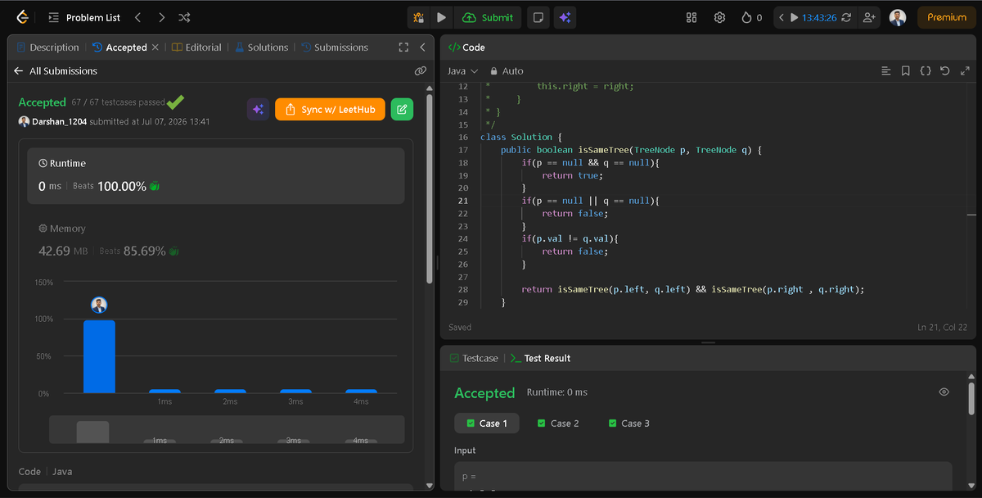The image size is (982, 498).
Task: Go to the next problem arrow
Action: pos(161,17)
